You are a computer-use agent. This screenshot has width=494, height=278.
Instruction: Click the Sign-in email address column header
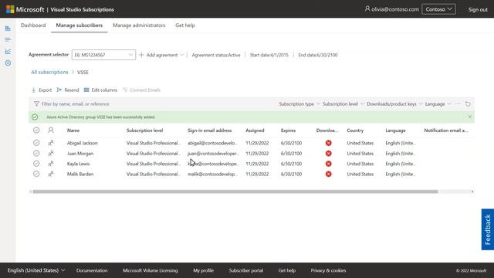[209, 131]
